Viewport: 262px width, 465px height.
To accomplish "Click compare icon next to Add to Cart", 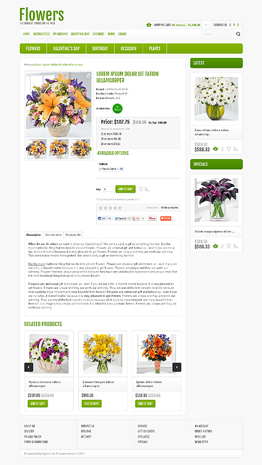I will [147, 189].
